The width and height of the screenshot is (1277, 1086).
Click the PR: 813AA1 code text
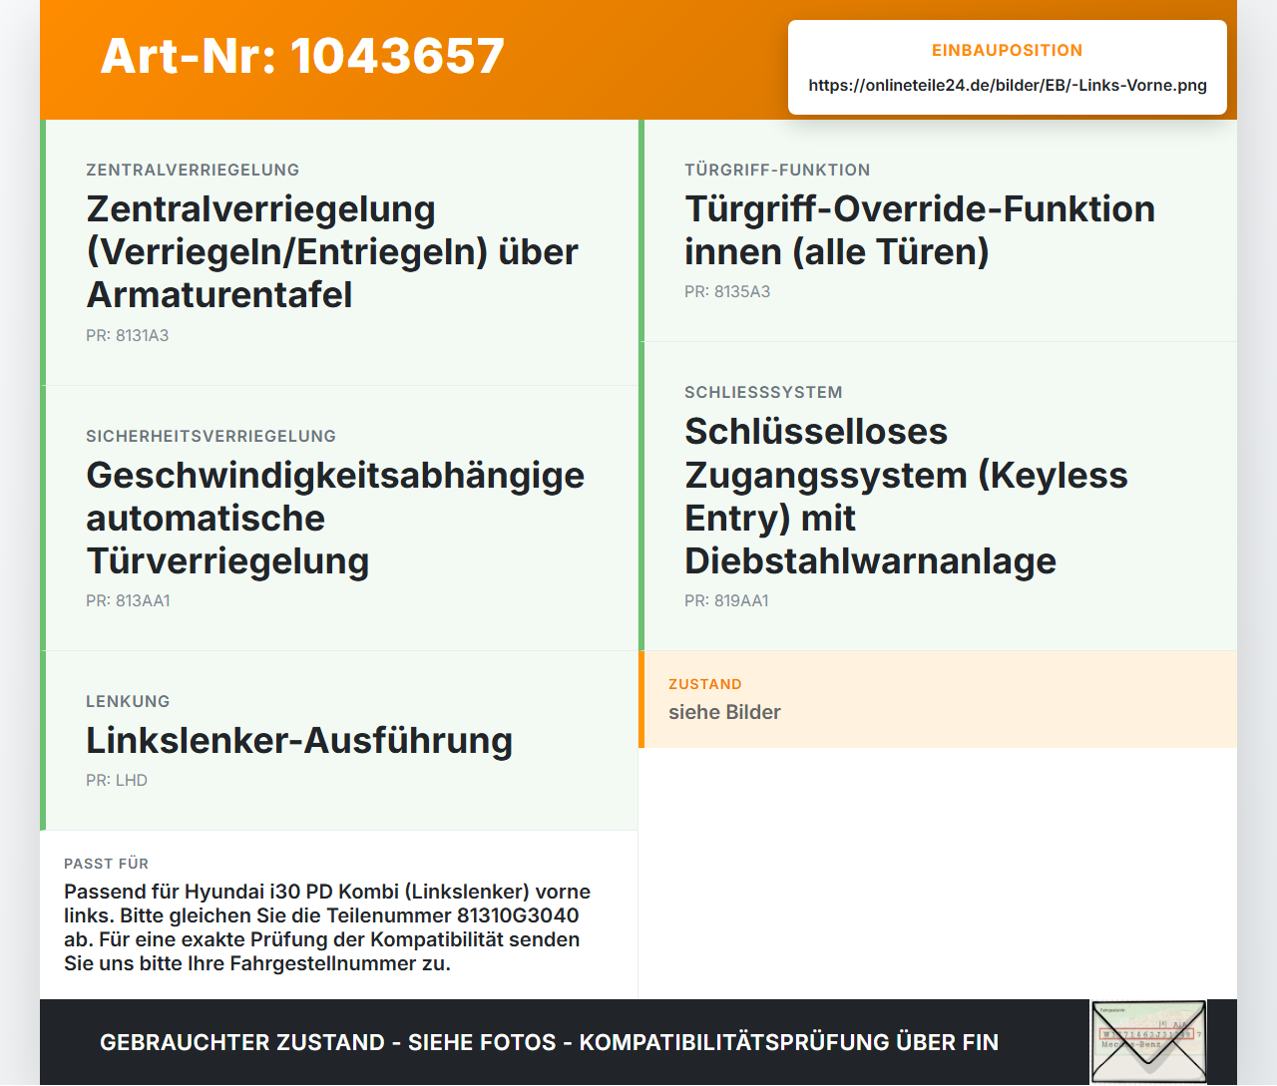(x=128, y=601)
